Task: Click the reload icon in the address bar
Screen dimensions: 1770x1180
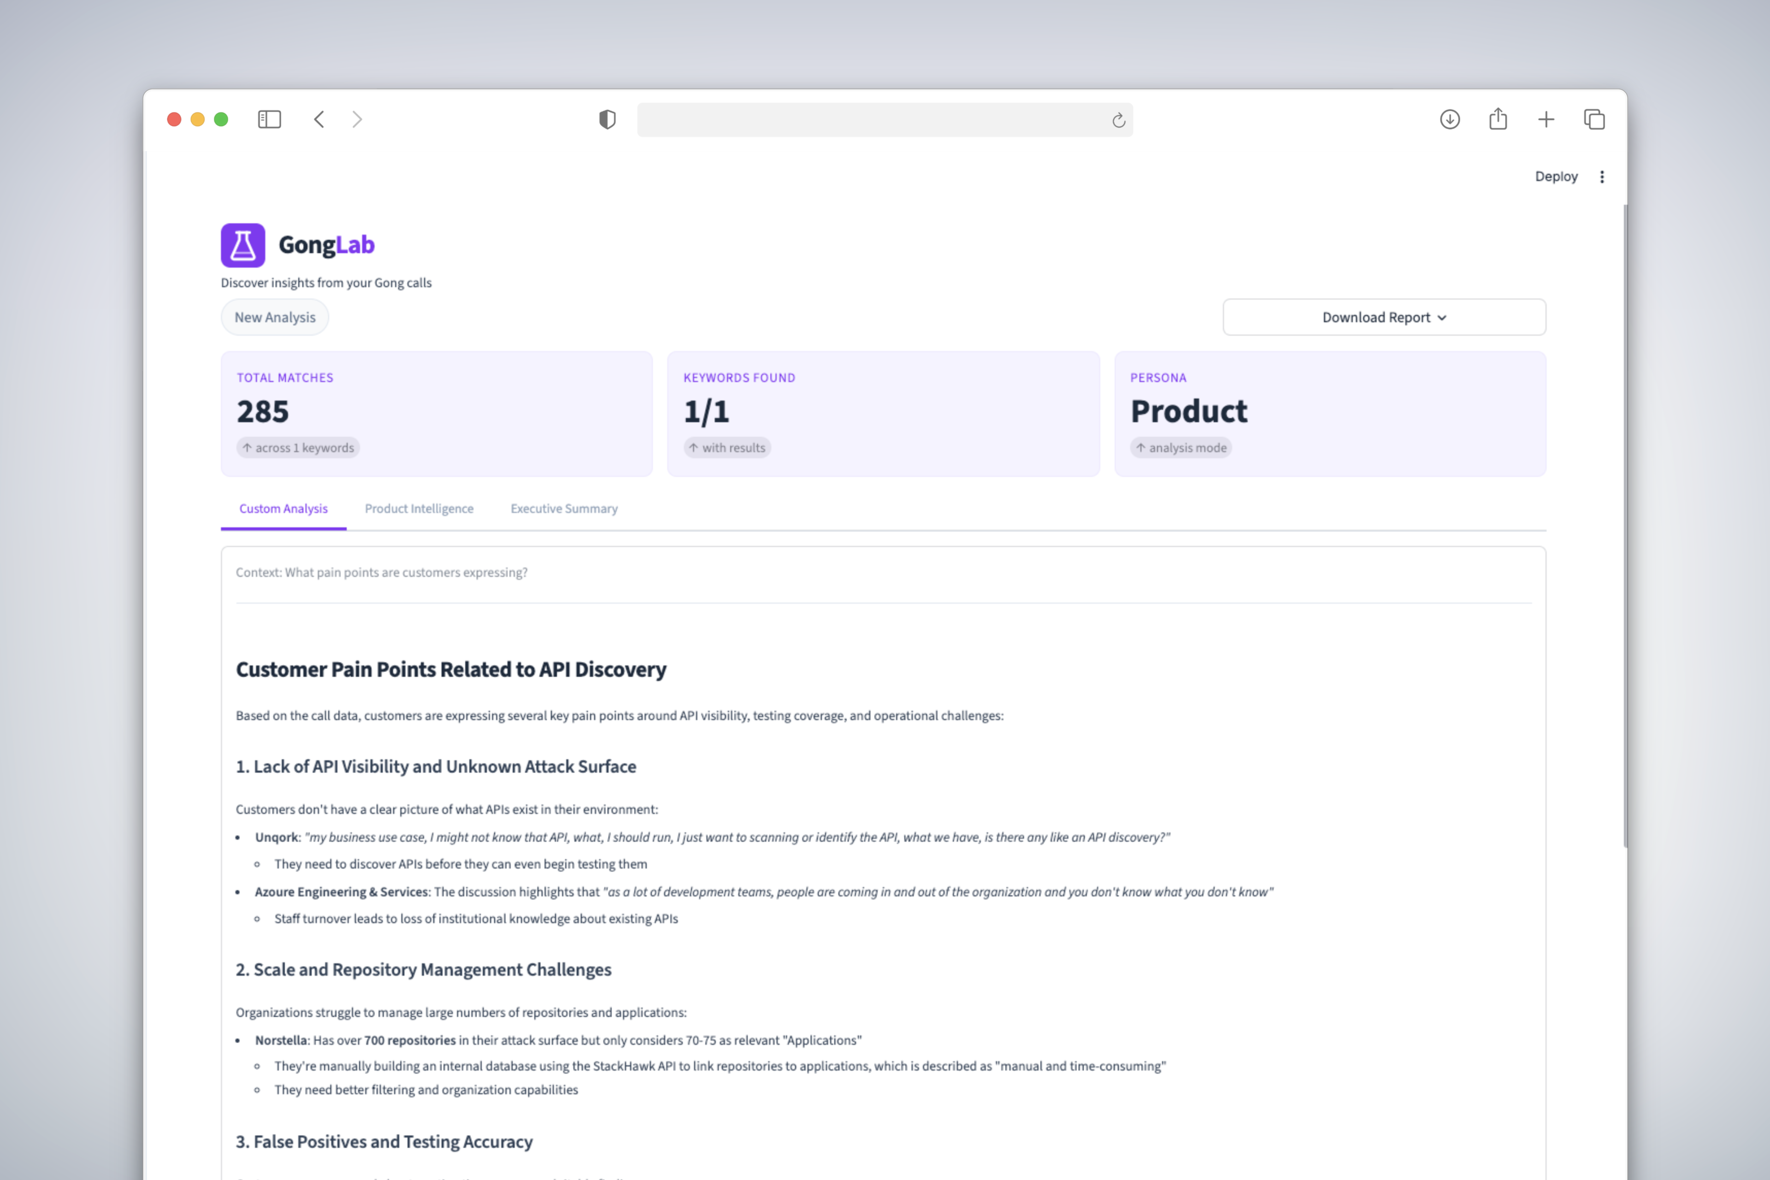Action: point(1118,120)
